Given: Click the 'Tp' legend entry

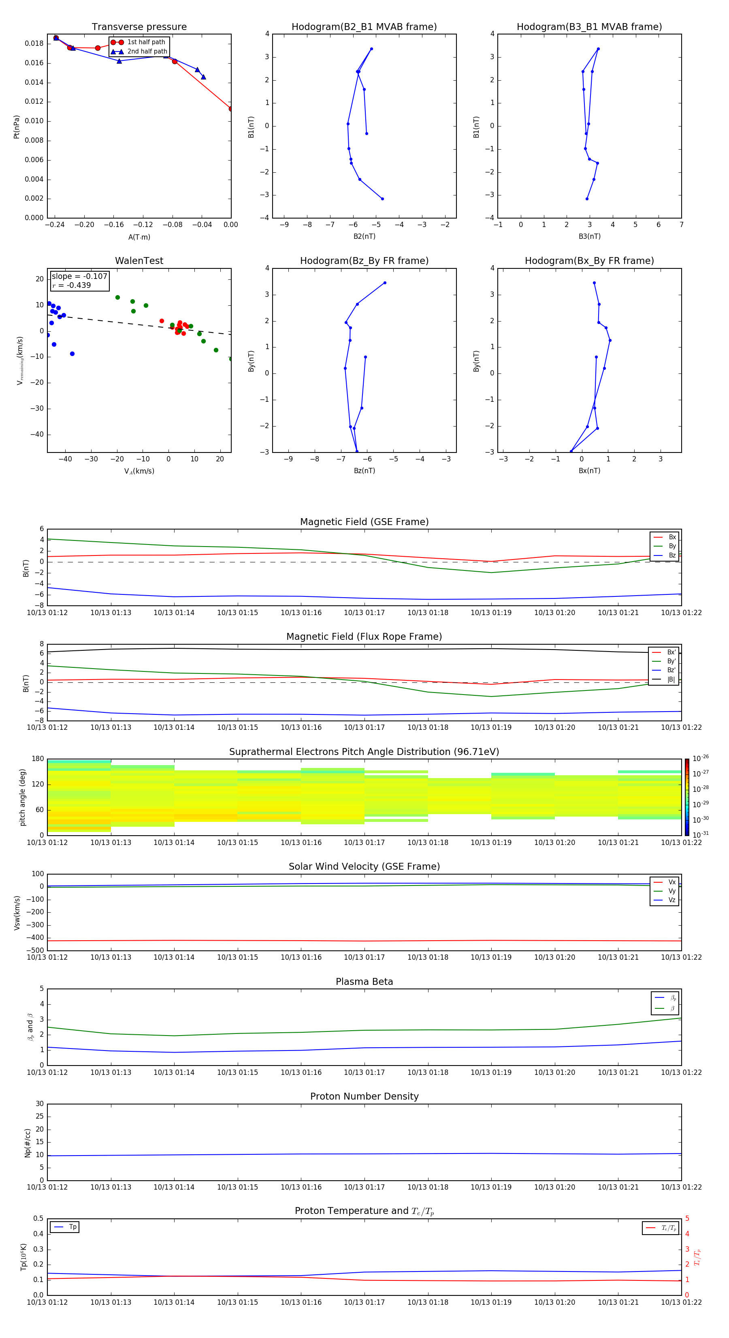Looking at the screenshot, I should click(x=64, y=1227).
